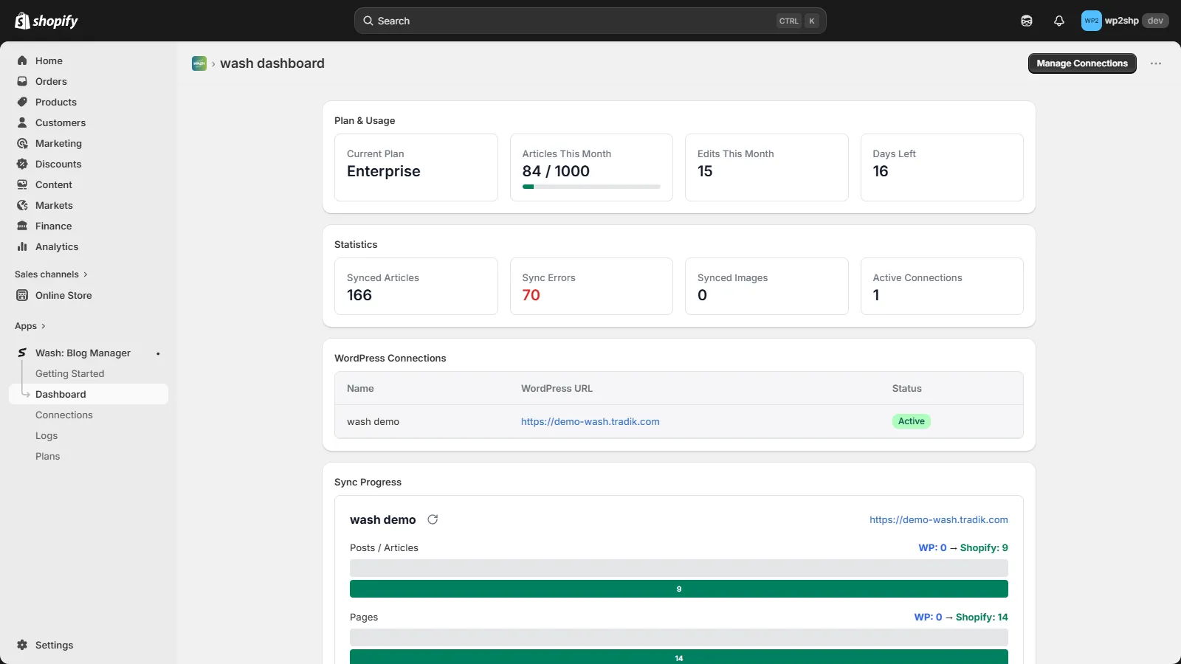Click the Discounts badge icon
This screenshot has height=664, width=1181.
point(22,164)
